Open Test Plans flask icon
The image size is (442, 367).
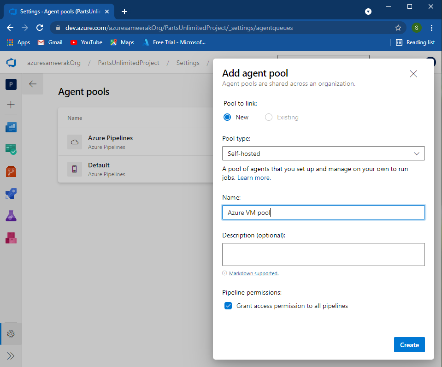(x=10, y=215)
